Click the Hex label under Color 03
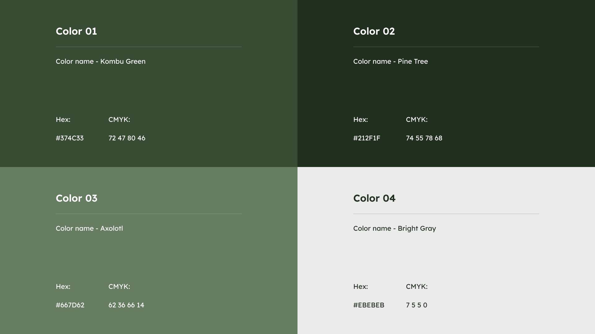This screenshot has height=334, width=595. (x=63, y=287)
